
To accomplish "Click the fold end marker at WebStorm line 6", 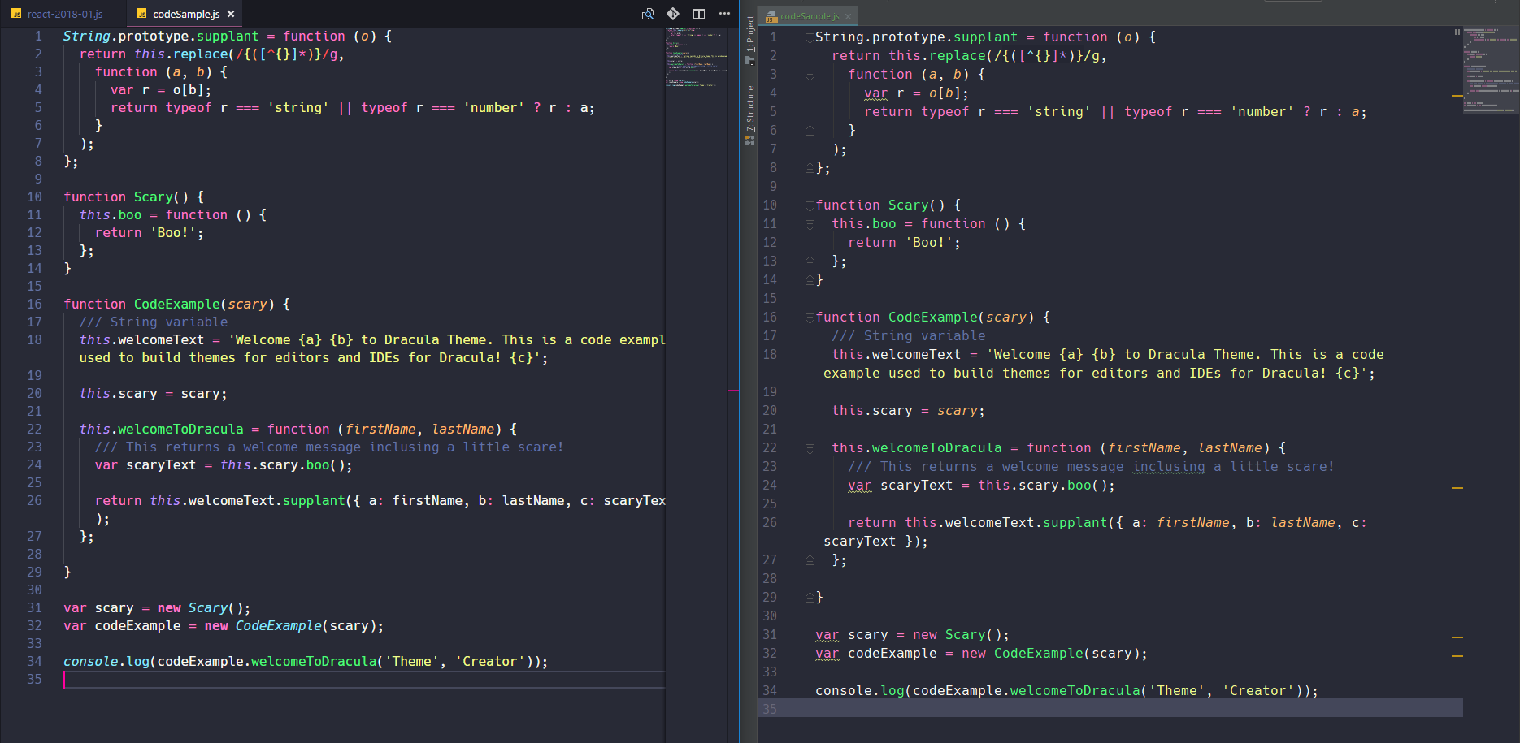I will pyautogui.click(x=810, y=131).
